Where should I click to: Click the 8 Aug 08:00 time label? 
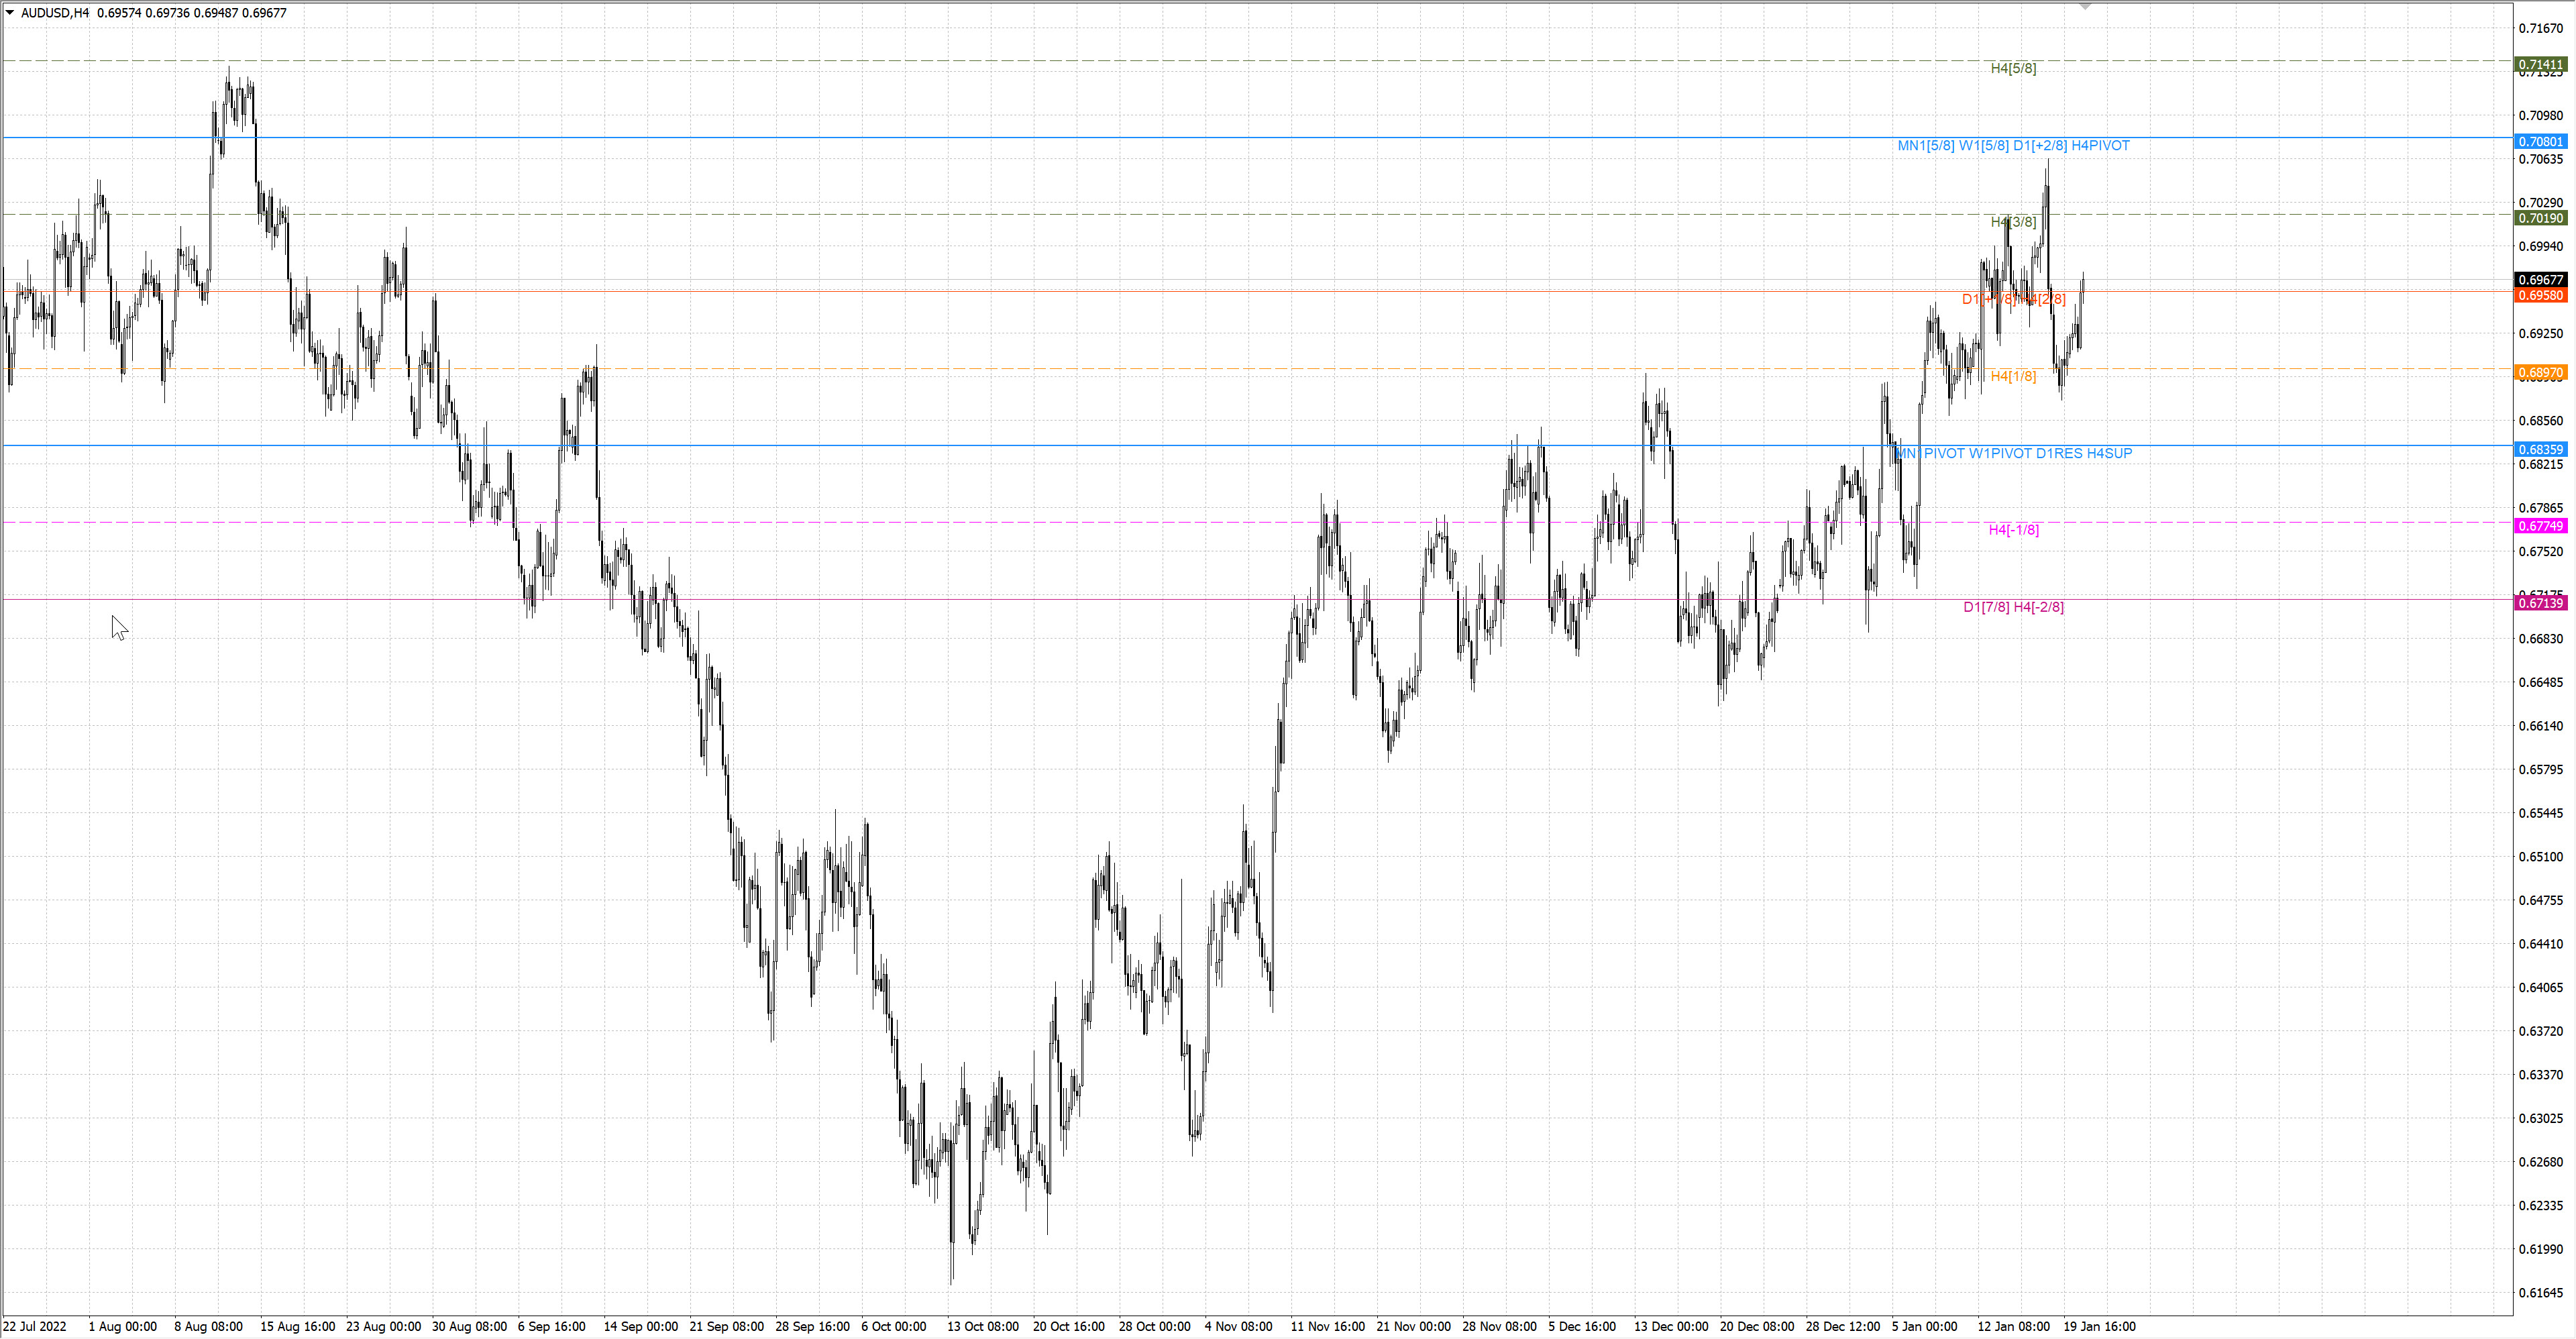pos(208,1327)
